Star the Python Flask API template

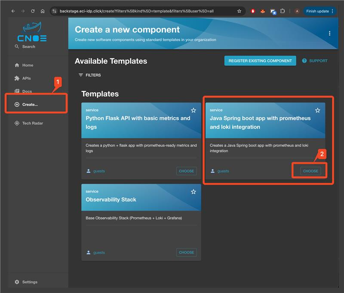tap(193, 110)
